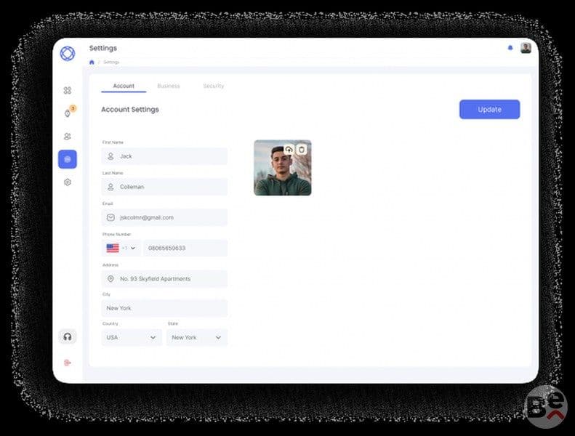Open the Country dropdown showing USA

[132, 337]
